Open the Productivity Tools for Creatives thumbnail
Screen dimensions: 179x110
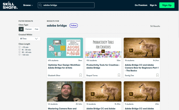coord(103,48)
